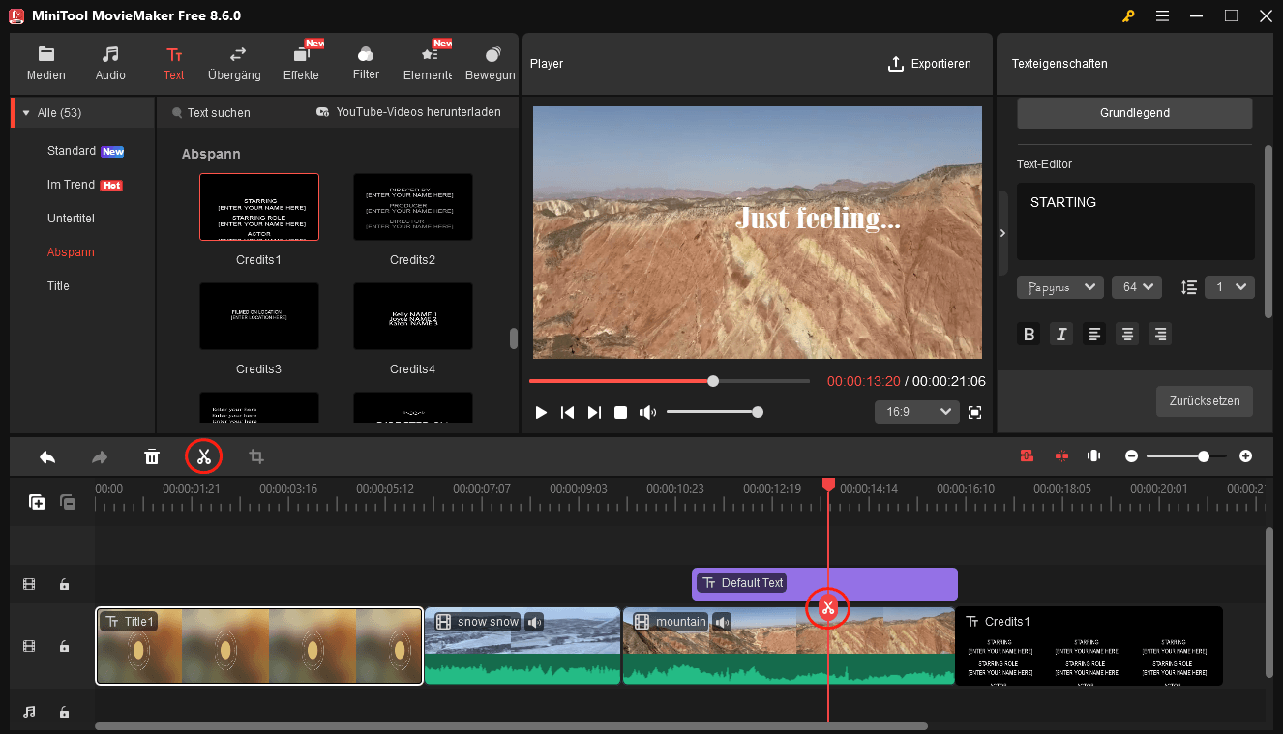This screenshot has height=734, width=1283.
Task: Select the Split (scissors) tool
Action: tap(203, 455)
